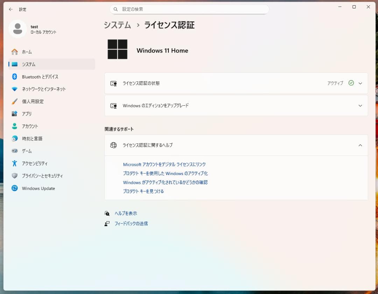Screen dimensions: 378x294
Task: Select the Bluetooth とデバイス sidebar icon
Action: point(14,77)
